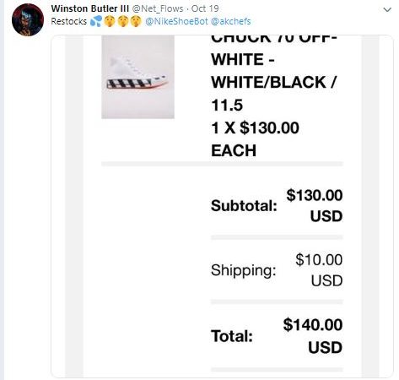Click the first surprised face emoji
The image size is (399, 380).
point(110,21)
